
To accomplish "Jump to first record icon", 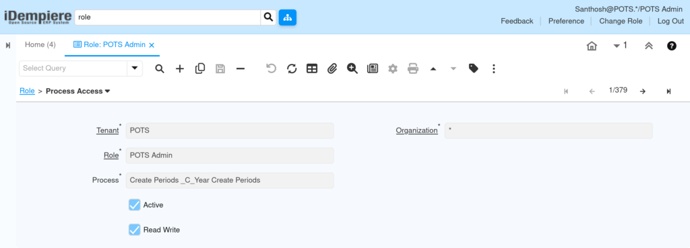I will point(566,91).
